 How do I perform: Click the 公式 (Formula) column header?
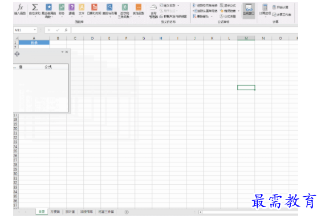pos(48,67)
